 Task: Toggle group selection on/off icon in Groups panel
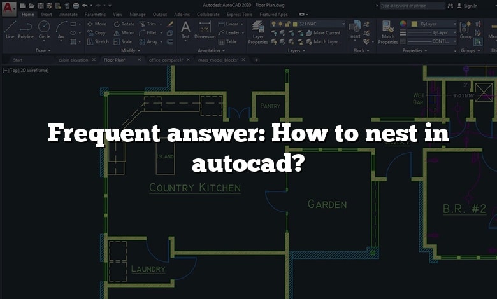pos(479,41)
